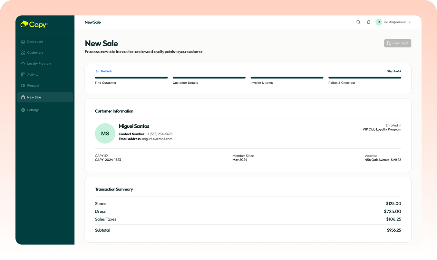Viewport: 437px width, 260px height.
Task: Click the Activity sidebar icon
Action: tap(23, 74)
